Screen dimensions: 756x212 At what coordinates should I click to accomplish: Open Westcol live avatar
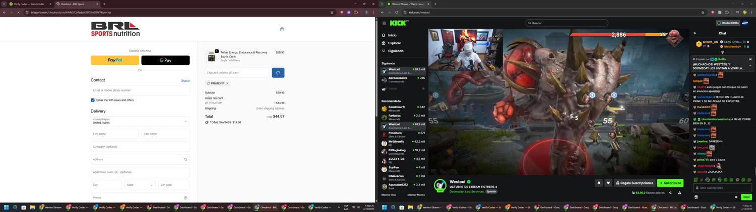click(x=440, y=185)
